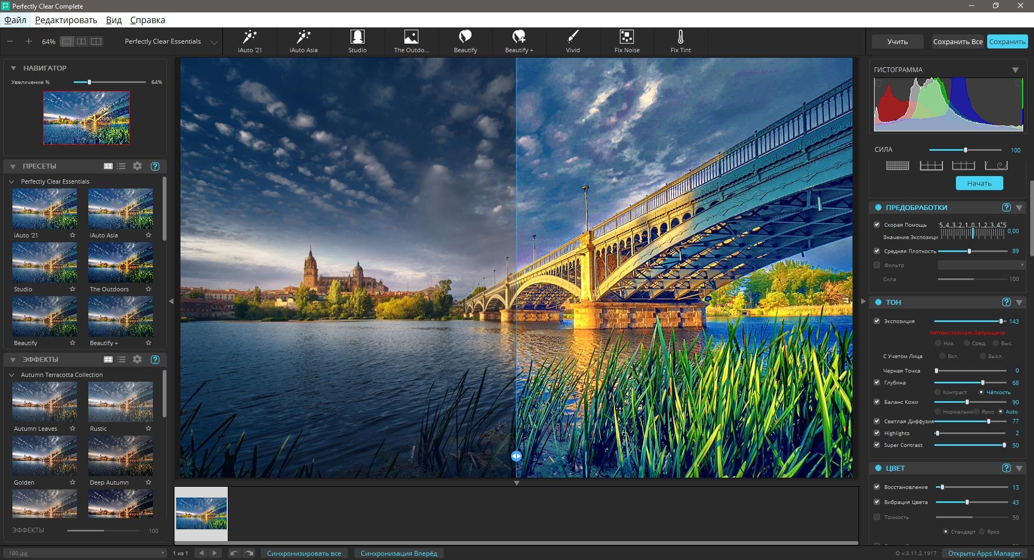This screenshot has width=1034, height=560.
Task: Apply the Vivid brush preset
Action: point(572,41)
